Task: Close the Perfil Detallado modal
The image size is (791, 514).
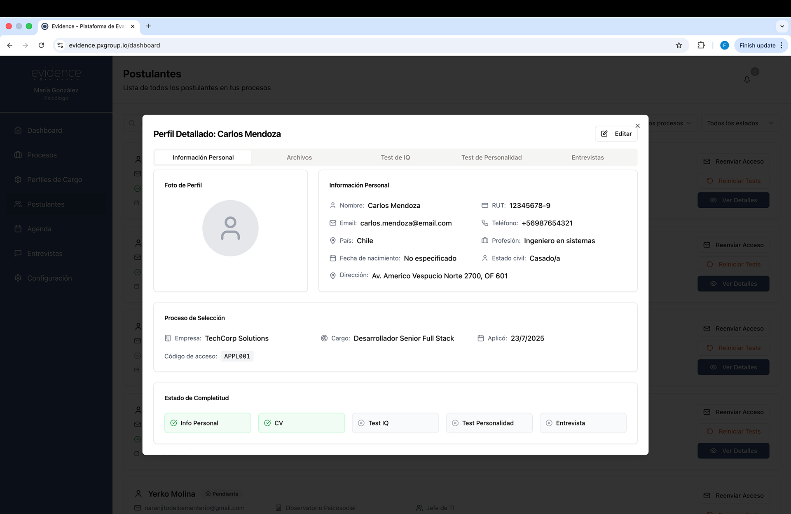Action: tap(637, 126)
